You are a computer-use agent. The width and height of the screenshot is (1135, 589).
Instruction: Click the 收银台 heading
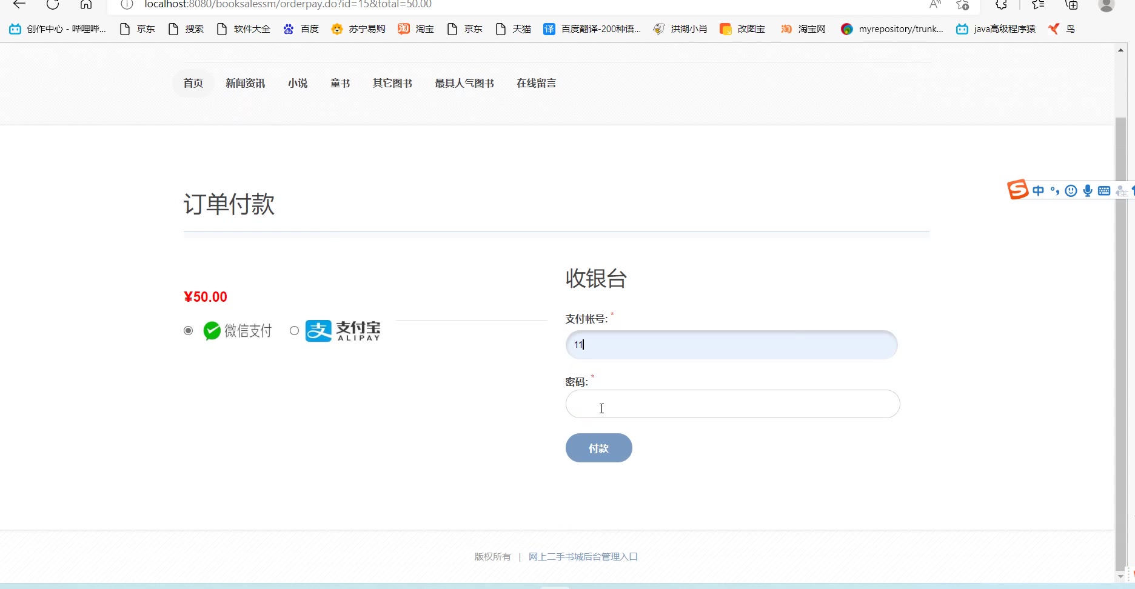596,279
